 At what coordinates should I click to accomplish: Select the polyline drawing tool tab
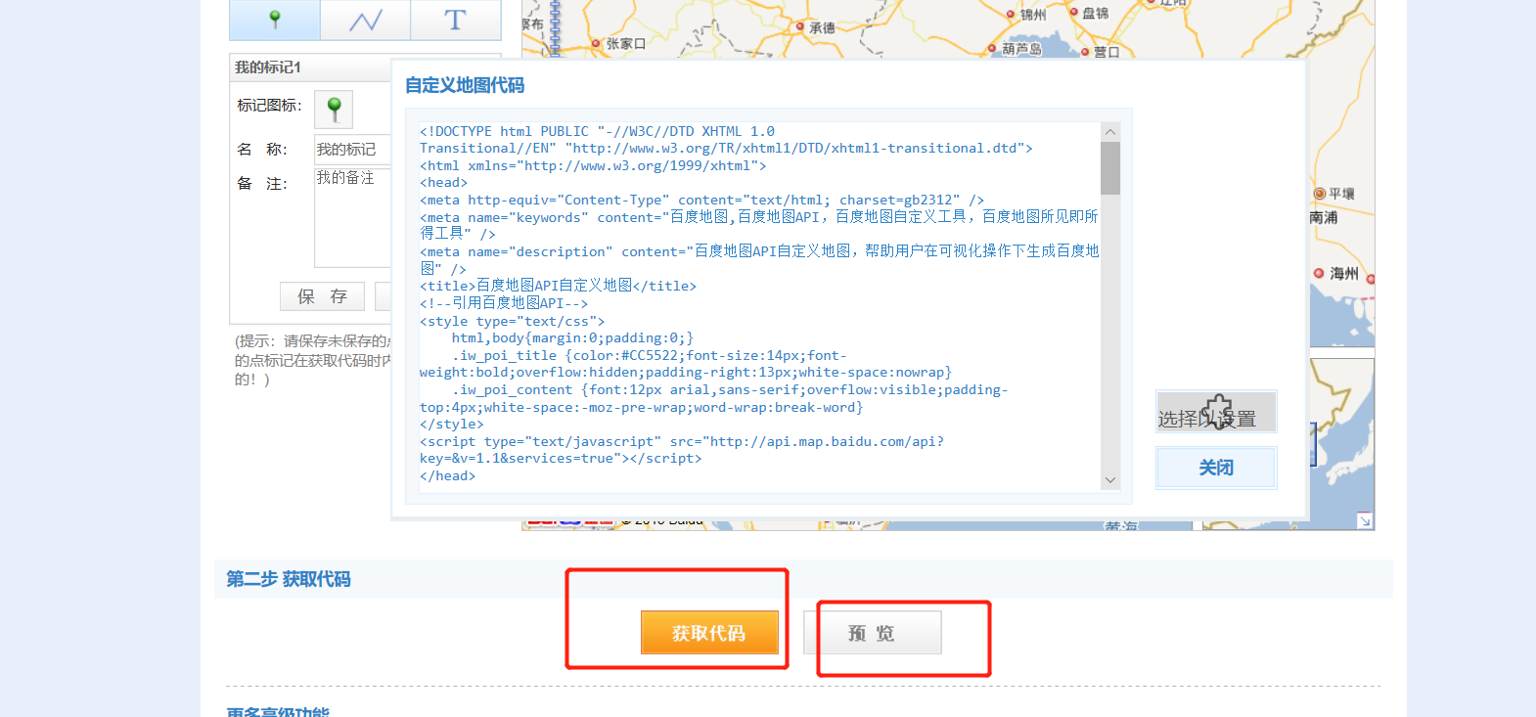pyautogui.click(x=365, y=20)
